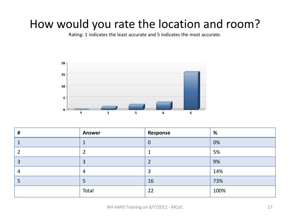Viewport: 290px width, 217px height.
Task: Click the Total label cell
Action: click(x=112, y=191)
